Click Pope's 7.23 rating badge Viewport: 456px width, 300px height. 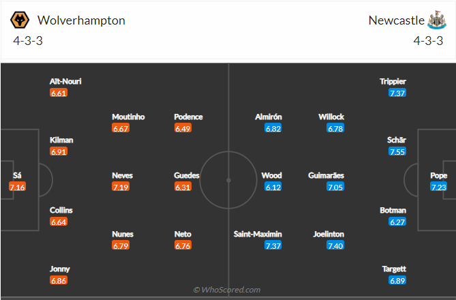(x=439, y=187)
